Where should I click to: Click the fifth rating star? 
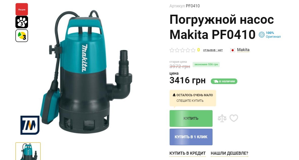(193, 50)
